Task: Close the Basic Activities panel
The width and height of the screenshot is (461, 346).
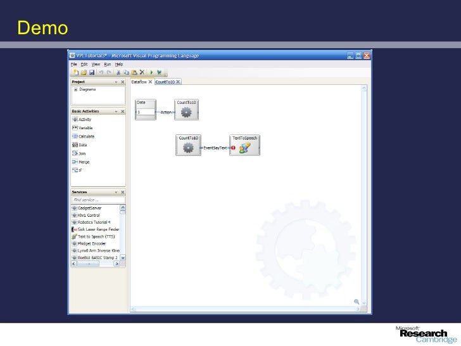Action: click(x=123, y=112)
